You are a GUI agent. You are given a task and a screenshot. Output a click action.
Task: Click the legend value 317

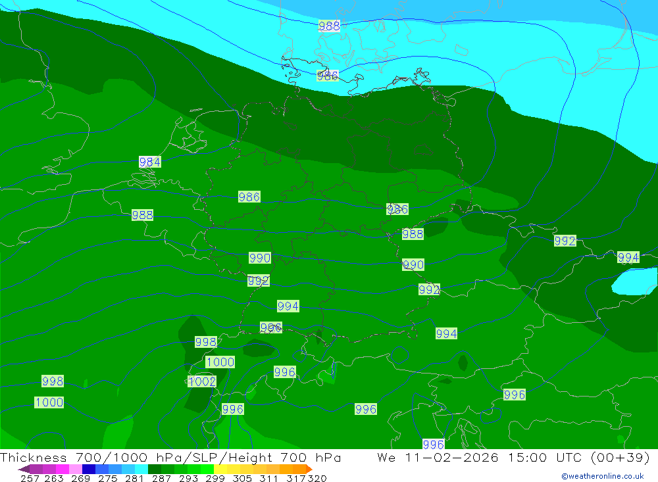(x=296, y=478)
